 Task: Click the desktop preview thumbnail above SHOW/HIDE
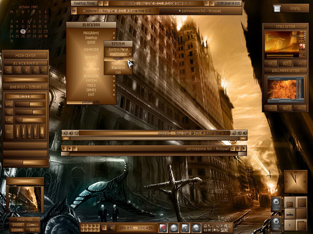tap(25, 199)
